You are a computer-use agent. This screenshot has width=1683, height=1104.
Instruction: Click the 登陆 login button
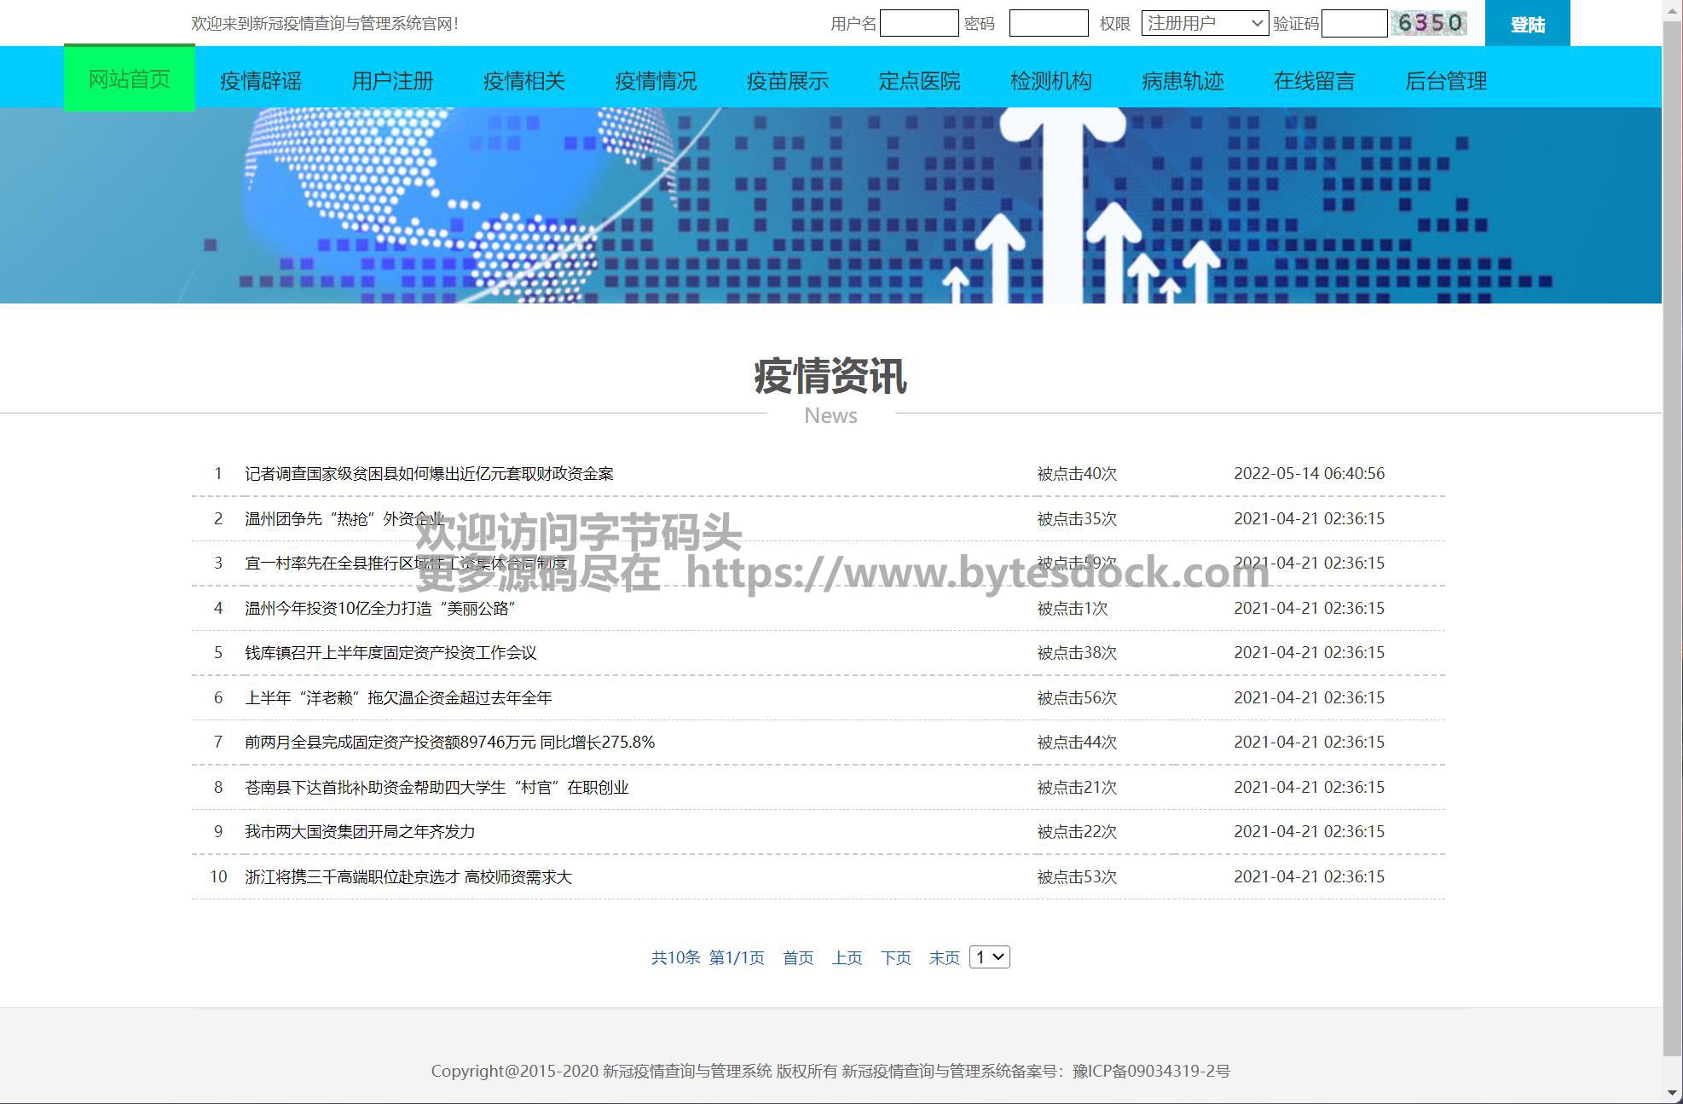(1527, 24)
